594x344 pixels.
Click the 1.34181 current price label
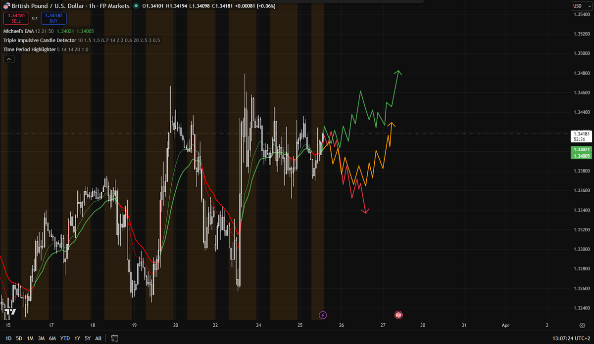(582, 134)
